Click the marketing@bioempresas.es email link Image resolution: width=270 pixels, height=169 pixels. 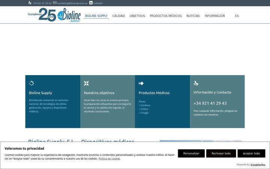point(72,3)
